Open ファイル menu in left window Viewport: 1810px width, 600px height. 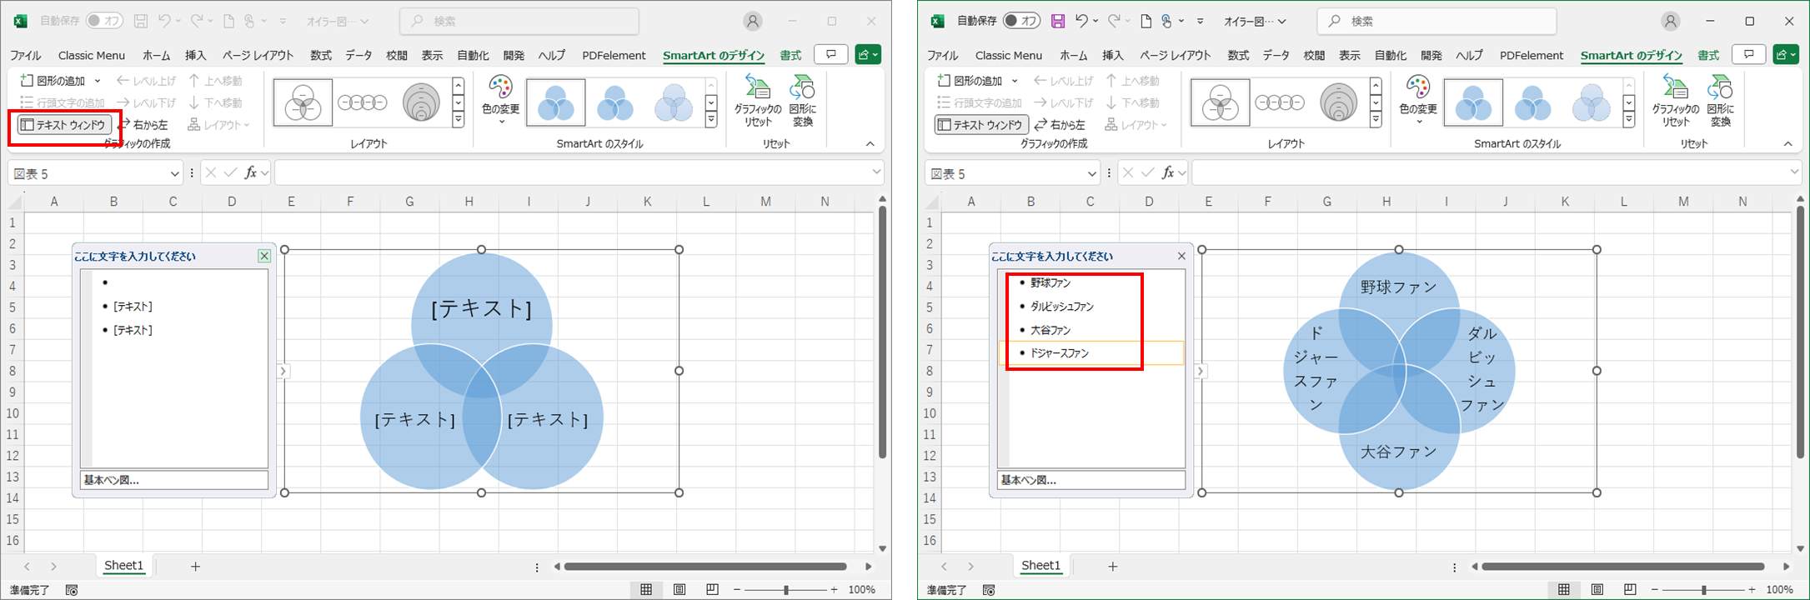(25, 55)
